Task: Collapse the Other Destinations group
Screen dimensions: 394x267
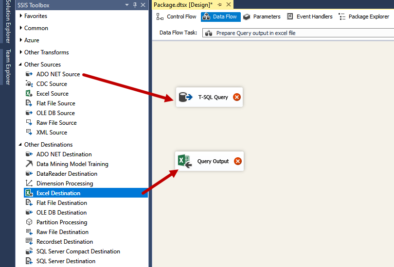Action: (x=20, y=144)
